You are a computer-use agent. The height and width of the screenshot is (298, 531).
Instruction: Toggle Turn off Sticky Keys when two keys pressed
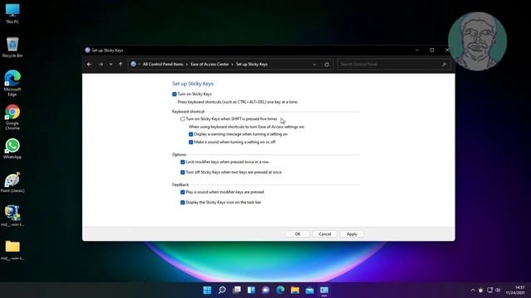(x=183, y=172)
